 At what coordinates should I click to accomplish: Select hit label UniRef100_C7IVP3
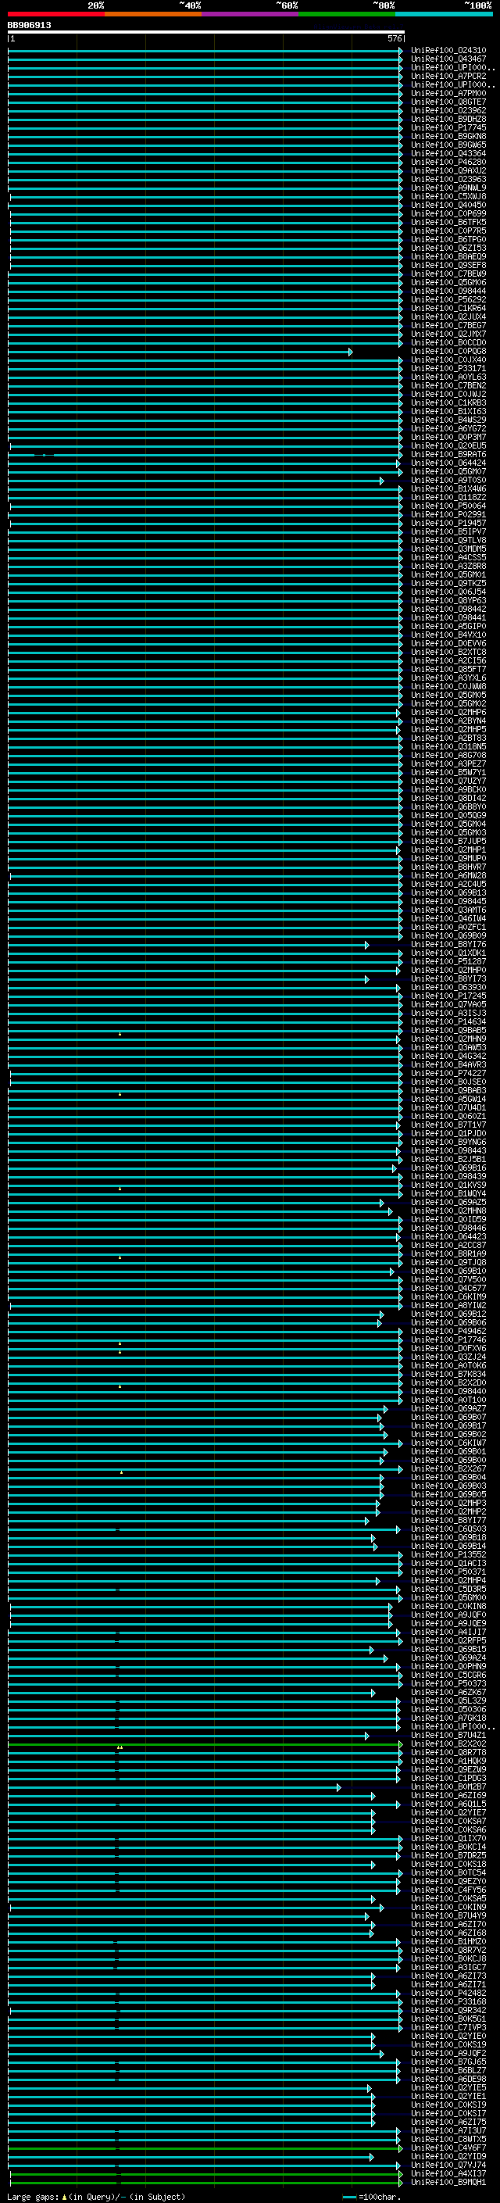(x=448, y=2027)
